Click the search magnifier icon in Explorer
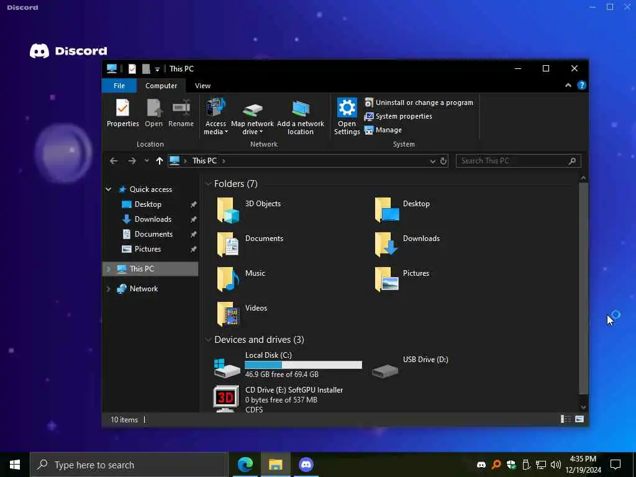The image size is (636, 477). (572, 161)
